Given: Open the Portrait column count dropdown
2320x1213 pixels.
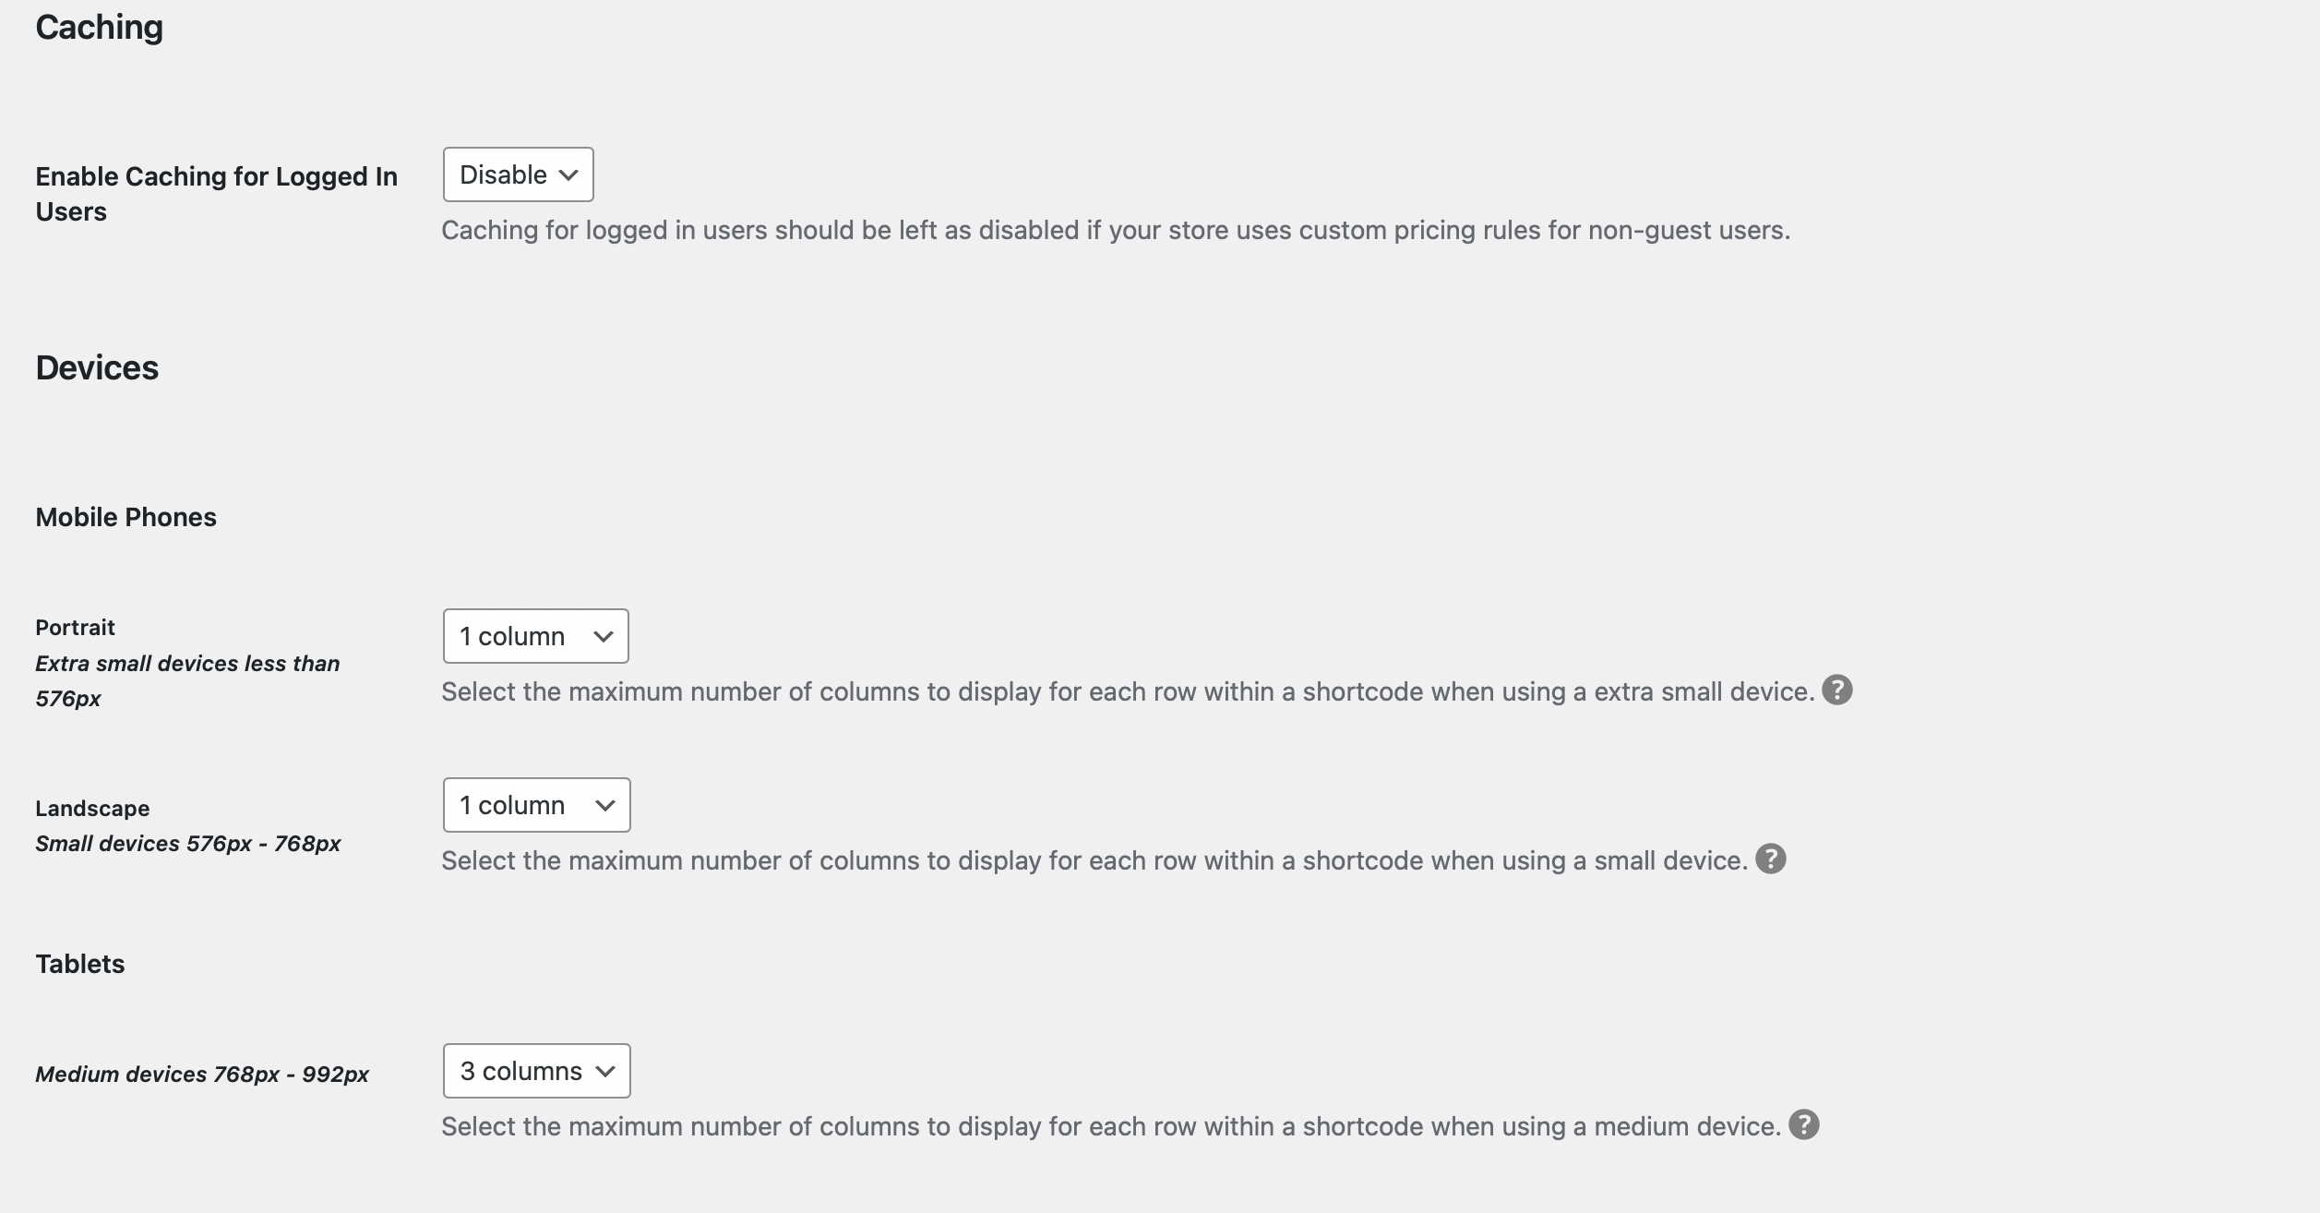Looking at the screenshot, I should (535, 636).
